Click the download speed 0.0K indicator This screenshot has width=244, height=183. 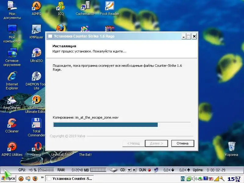[169, 170]
